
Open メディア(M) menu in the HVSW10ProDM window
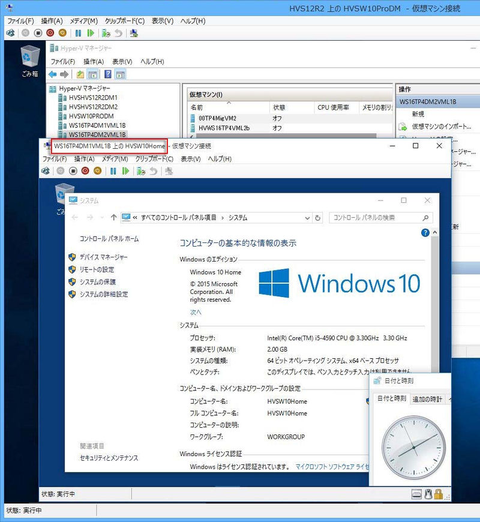[84, 21]
